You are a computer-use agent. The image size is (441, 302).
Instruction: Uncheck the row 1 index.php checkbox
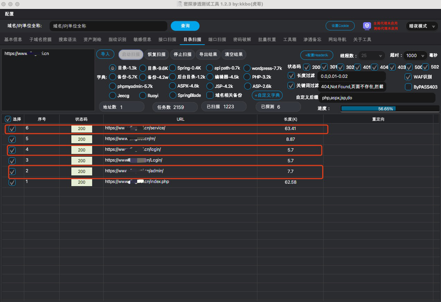[12, 182]
